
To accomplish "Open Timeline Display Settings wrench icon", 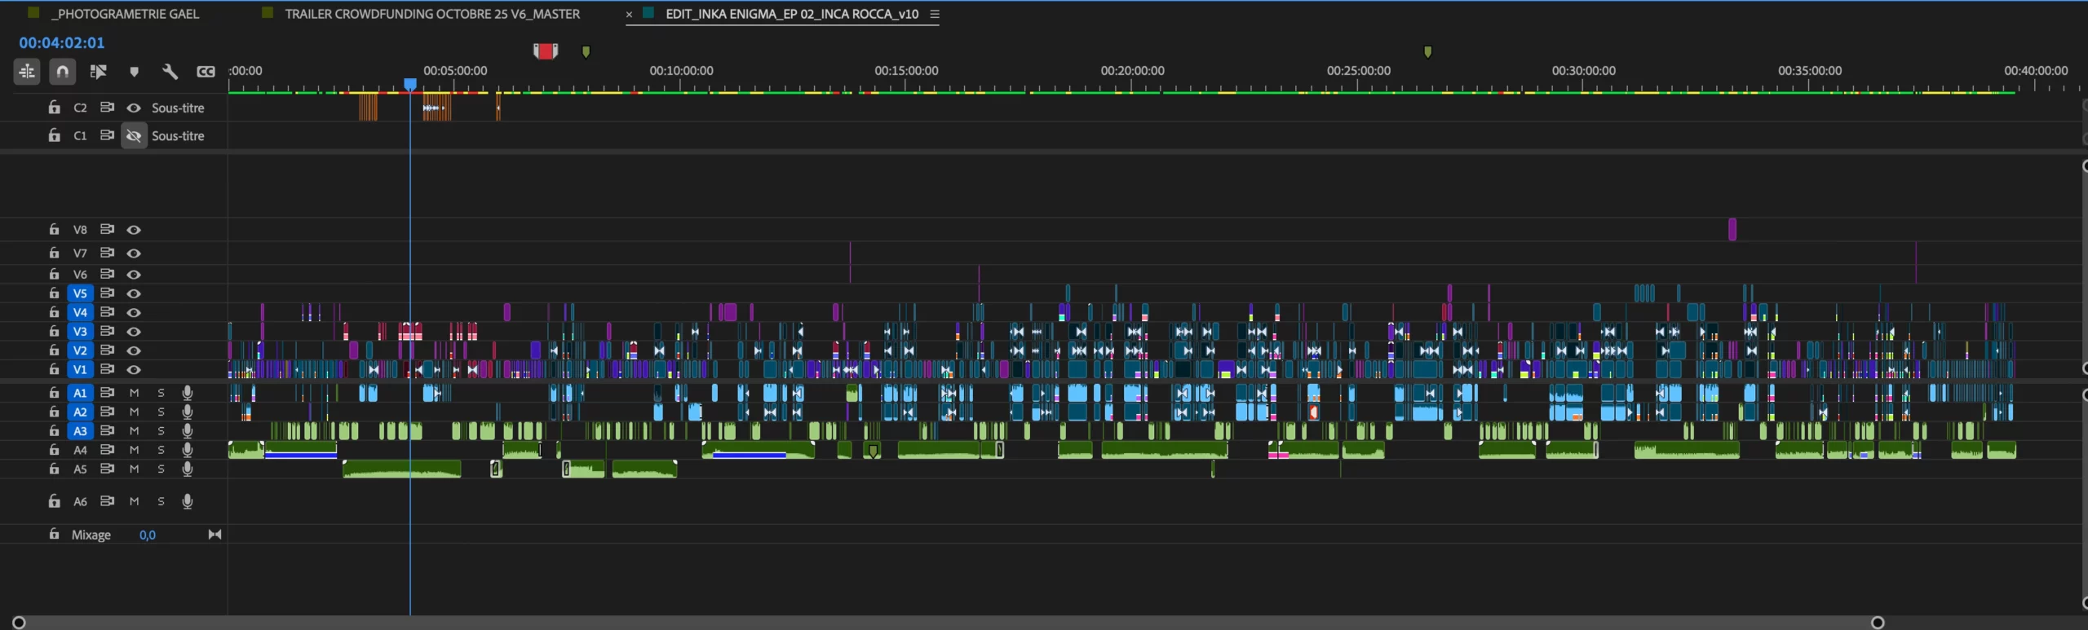I will [x=170, y=72].
